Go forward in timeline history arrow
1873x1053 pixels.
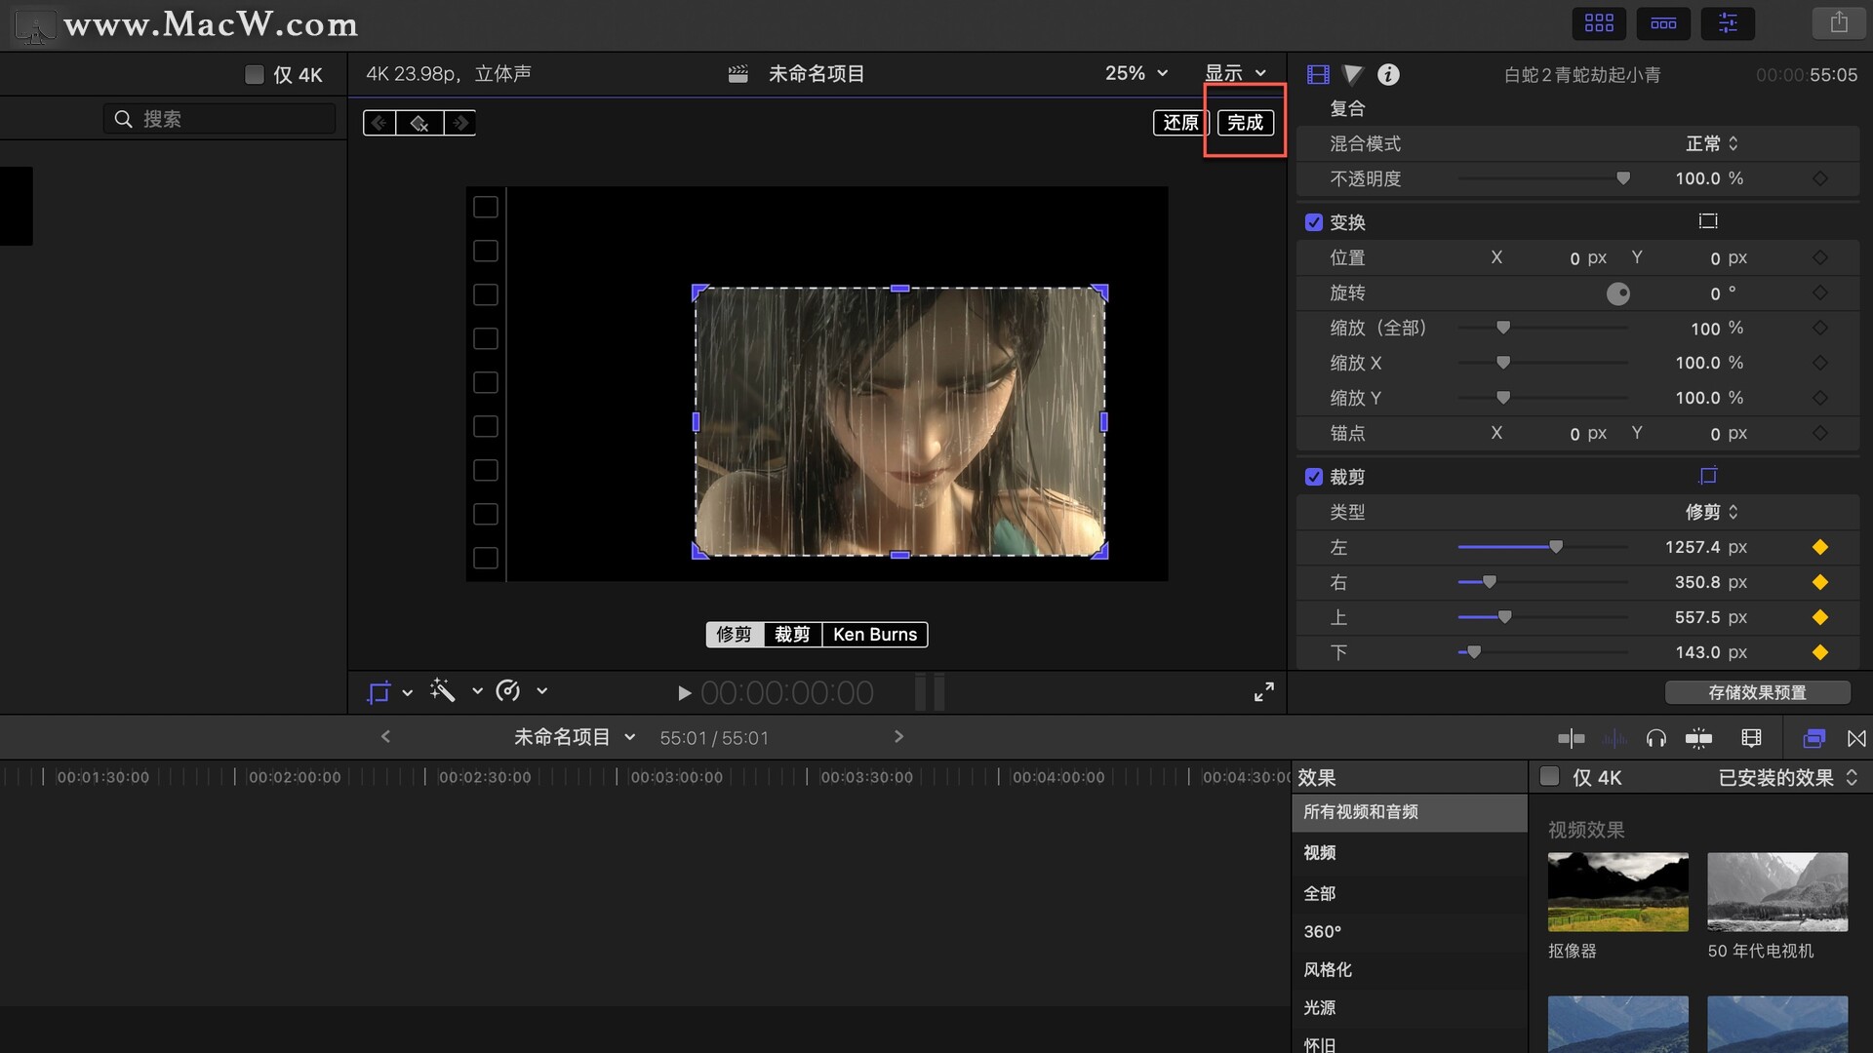898,737
